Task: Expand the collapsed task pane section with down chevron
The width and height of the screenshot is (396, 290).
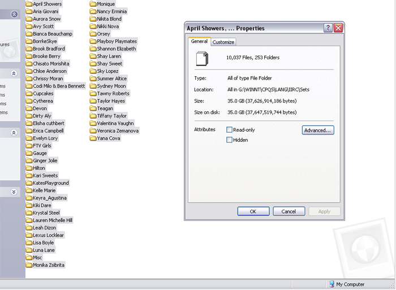Action: (14, 192)
